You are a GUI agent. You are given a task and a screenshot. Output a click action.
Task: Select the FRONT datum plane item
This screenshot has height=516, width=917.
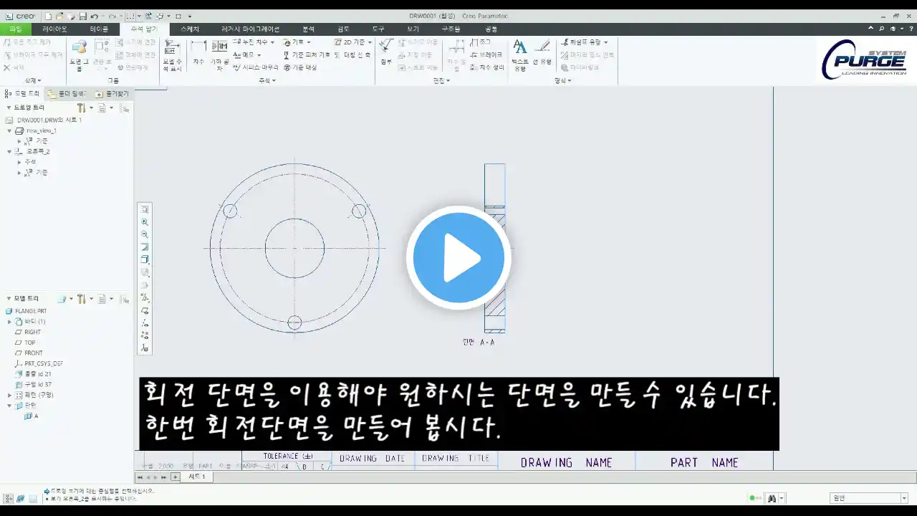click(29, 353)
